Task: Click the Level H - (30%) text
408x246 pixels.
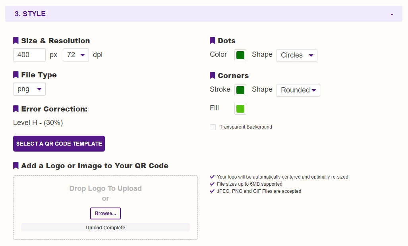Action: [x=38, y=123]
